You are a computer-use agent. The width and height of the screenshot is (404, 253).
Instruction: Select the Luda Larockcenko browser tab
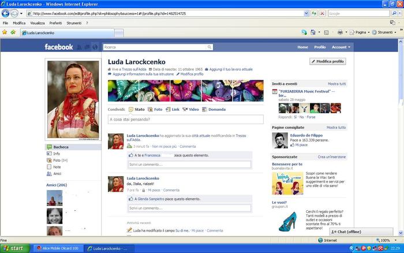tap(67, 33)
